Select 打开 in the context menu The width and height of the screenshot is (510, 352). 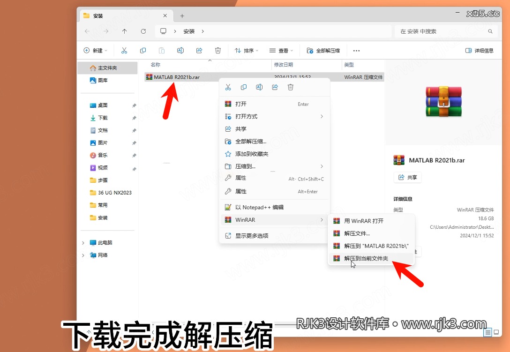click(x=275, y=104)
